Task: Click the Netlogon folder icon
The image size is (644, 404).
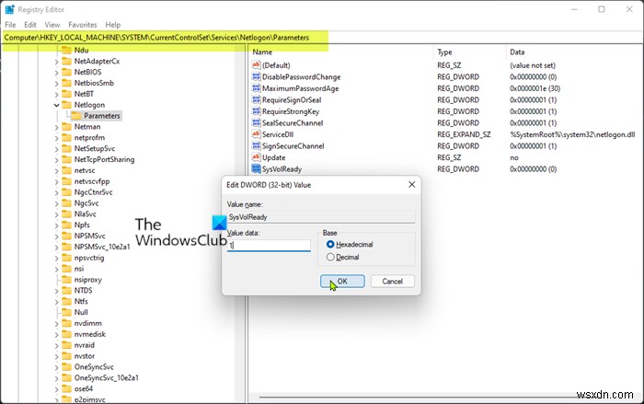Action: 66,104
